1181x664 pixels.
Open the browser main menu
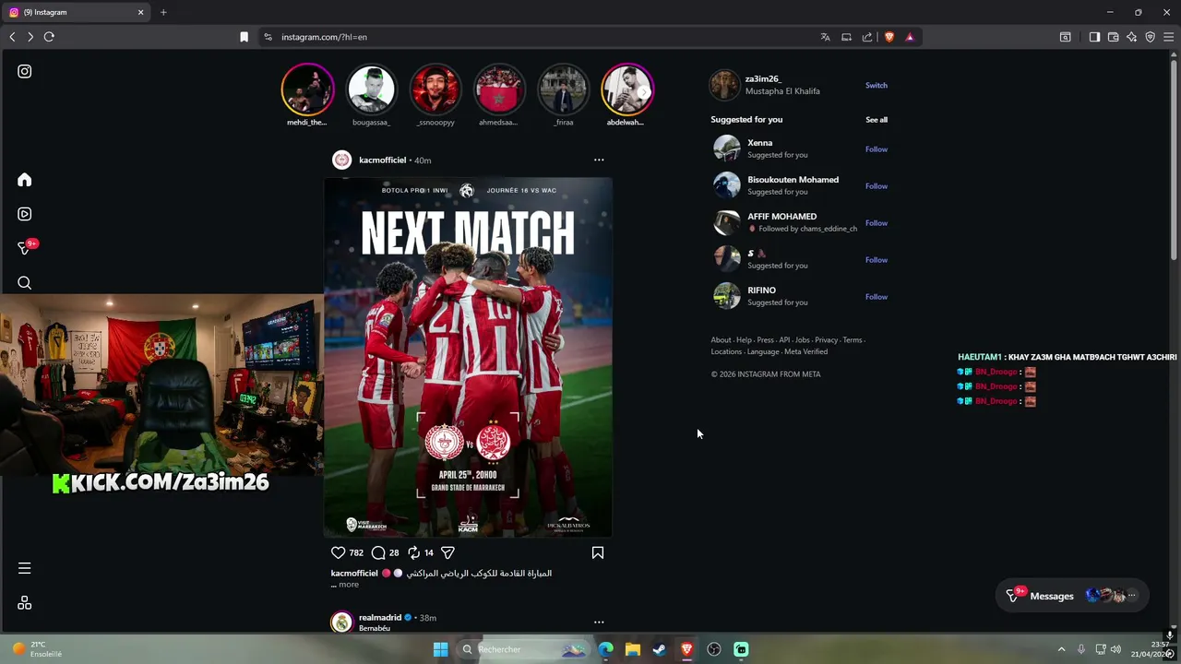coord(1169,37)
